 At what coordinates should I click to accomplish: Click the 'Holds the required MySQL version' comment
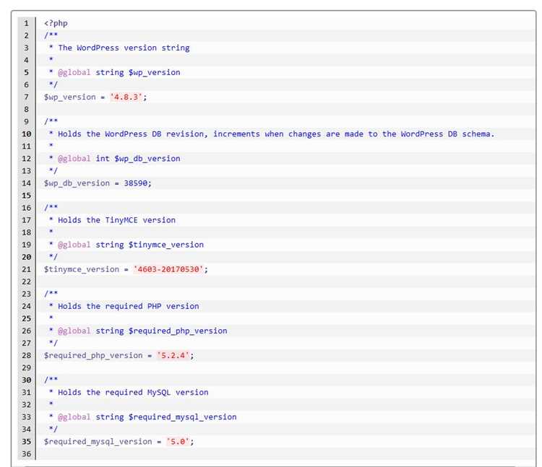(x=133, y=393)
